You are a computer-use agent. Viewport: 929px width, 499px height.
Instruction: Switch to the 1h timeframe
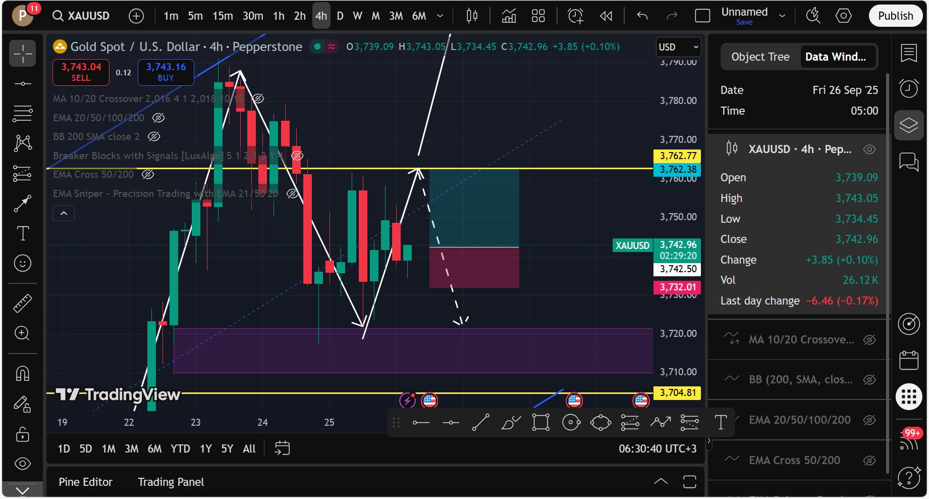pos(279,16)
